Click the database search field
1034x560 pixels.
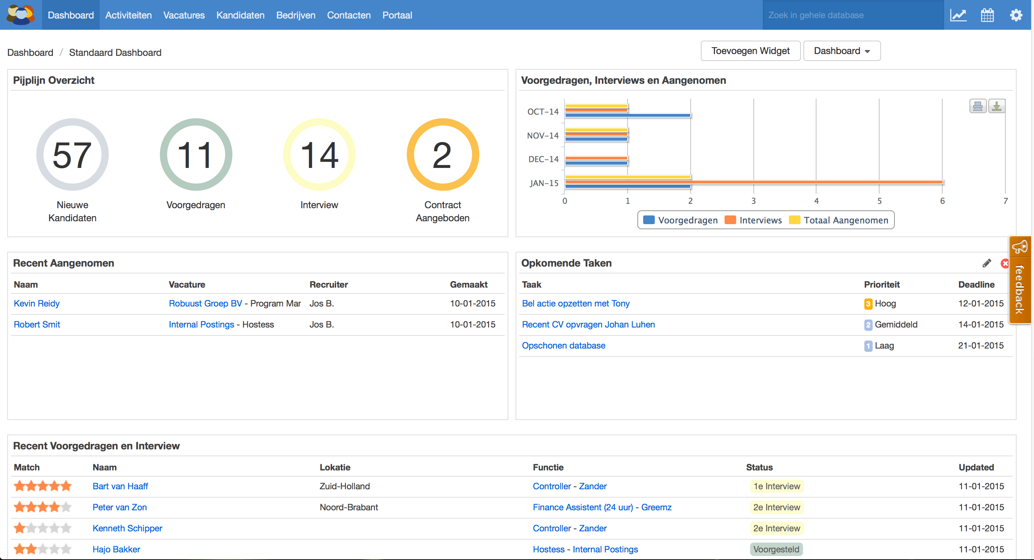click(853, 15)
